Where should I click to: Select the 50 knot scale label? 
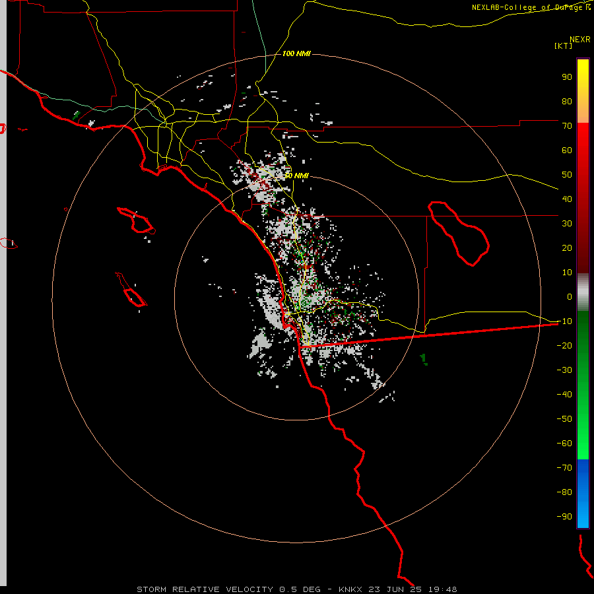[x=567, y=175]
